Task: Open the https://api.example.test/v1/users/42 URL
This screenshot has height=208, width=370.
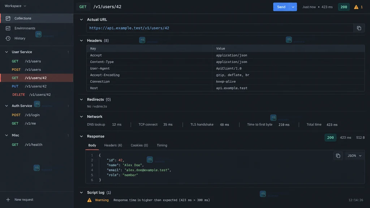Action: [x=129, y=28]
